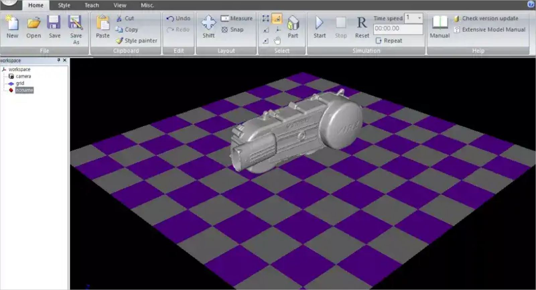The width and height of the screenshot is (536, 290).
Task: Undo the last action
Action: pos(179,18)
